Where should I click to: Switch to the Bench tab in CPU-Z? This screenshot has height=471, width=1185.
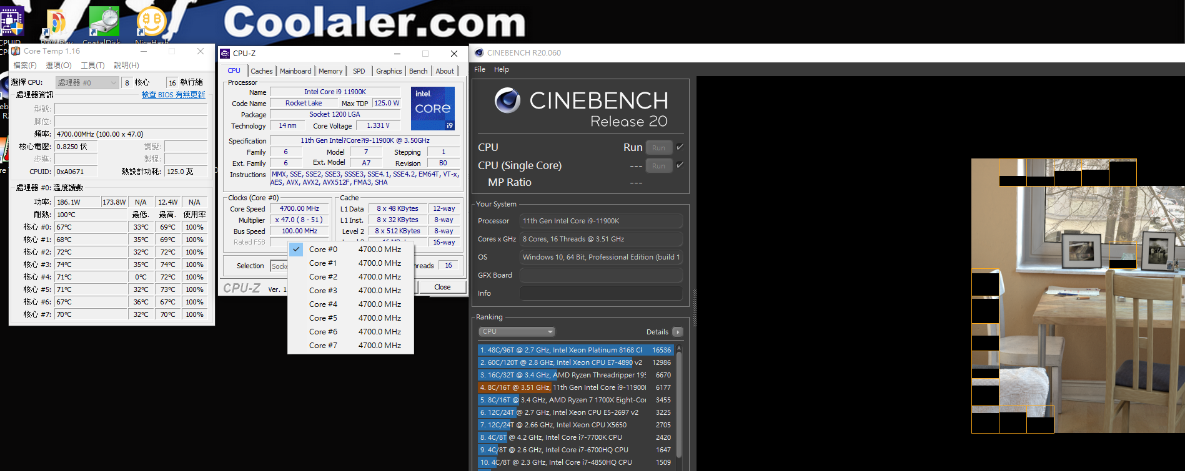click(x=419, y=71)
